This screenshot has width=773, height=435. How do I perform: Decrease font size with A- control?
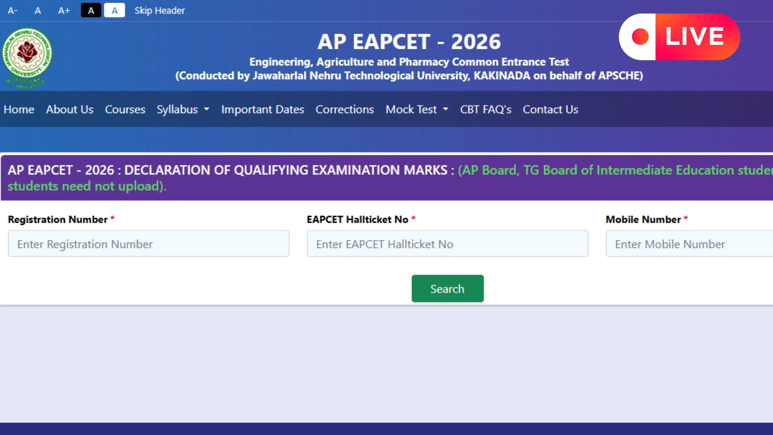pyautogui.click(x=13, y=10)
